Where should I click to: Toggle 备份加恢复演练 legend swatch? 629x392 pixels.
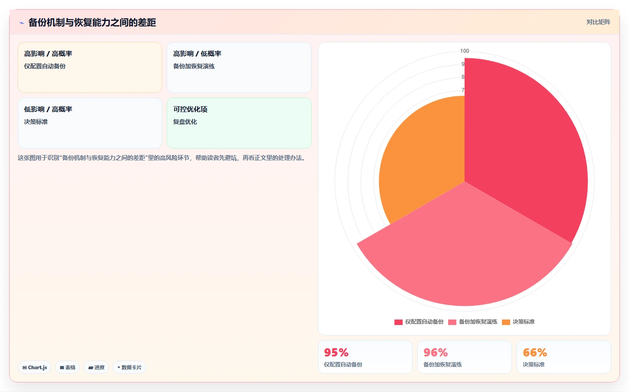coord(452,322)
